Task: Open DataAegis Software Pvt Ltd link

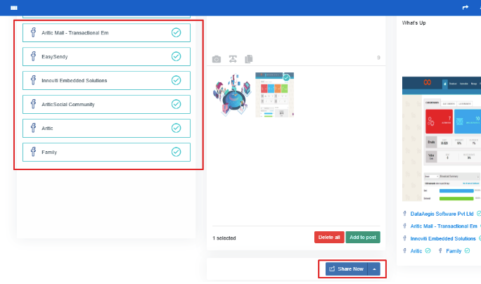Action: coord(442,214)
